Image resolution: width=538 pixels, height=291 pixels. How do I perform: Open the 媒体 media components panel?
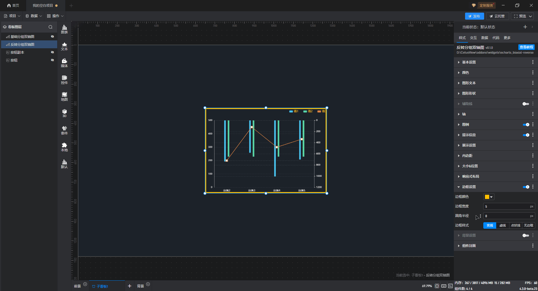click(x=64, y=63)
